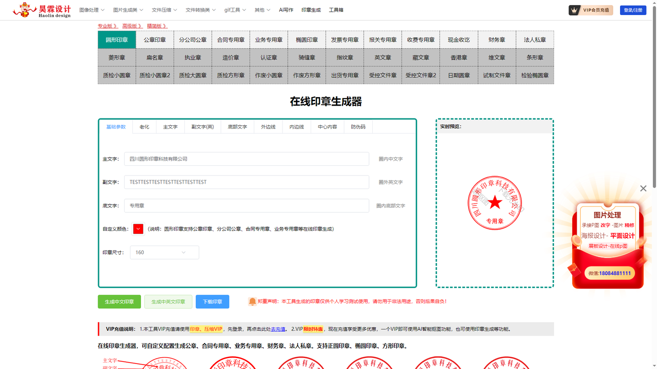The image size is (657, 369).
Task: Switch to the 外边线 tab
Action: click(x=268, y=127)
